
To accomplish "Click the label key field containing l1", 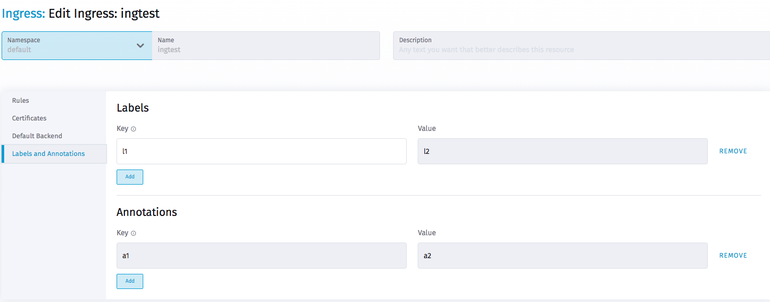I will coord(261,151).
